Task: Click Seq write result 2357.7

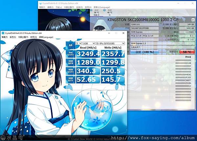Action: [113, 54]
